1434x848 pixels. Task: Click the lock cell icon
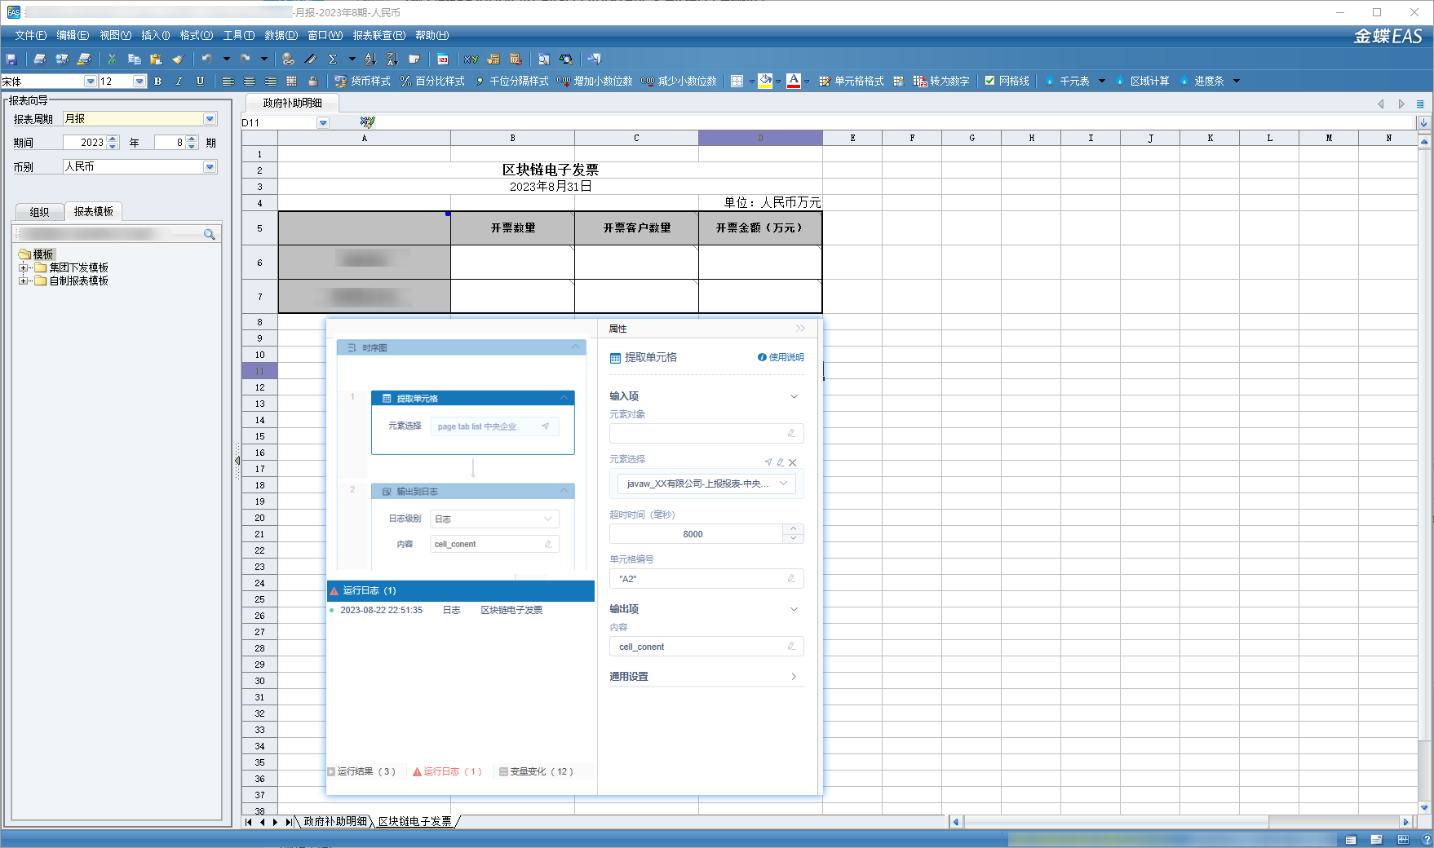pos(312,82)
